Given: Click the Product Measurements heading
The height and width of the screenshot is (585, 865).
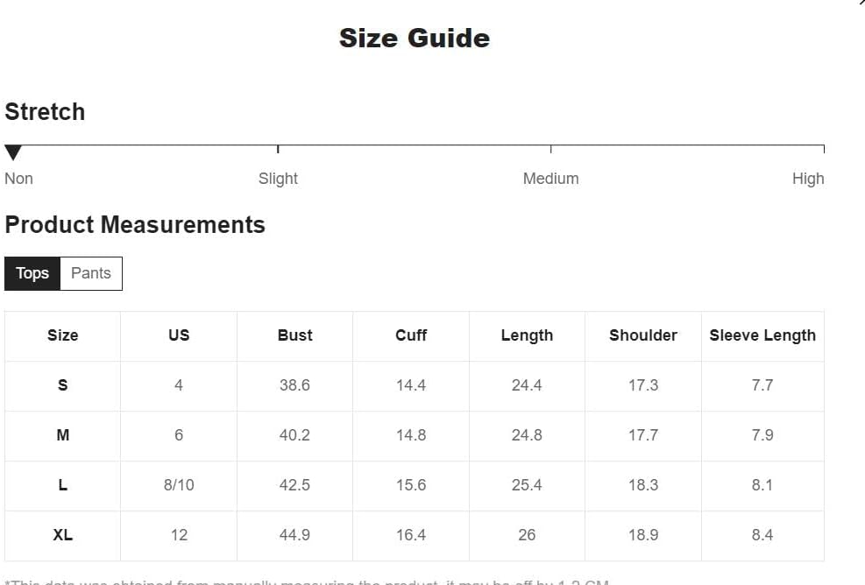Looking at the screenshot, I should pos(135,225).
